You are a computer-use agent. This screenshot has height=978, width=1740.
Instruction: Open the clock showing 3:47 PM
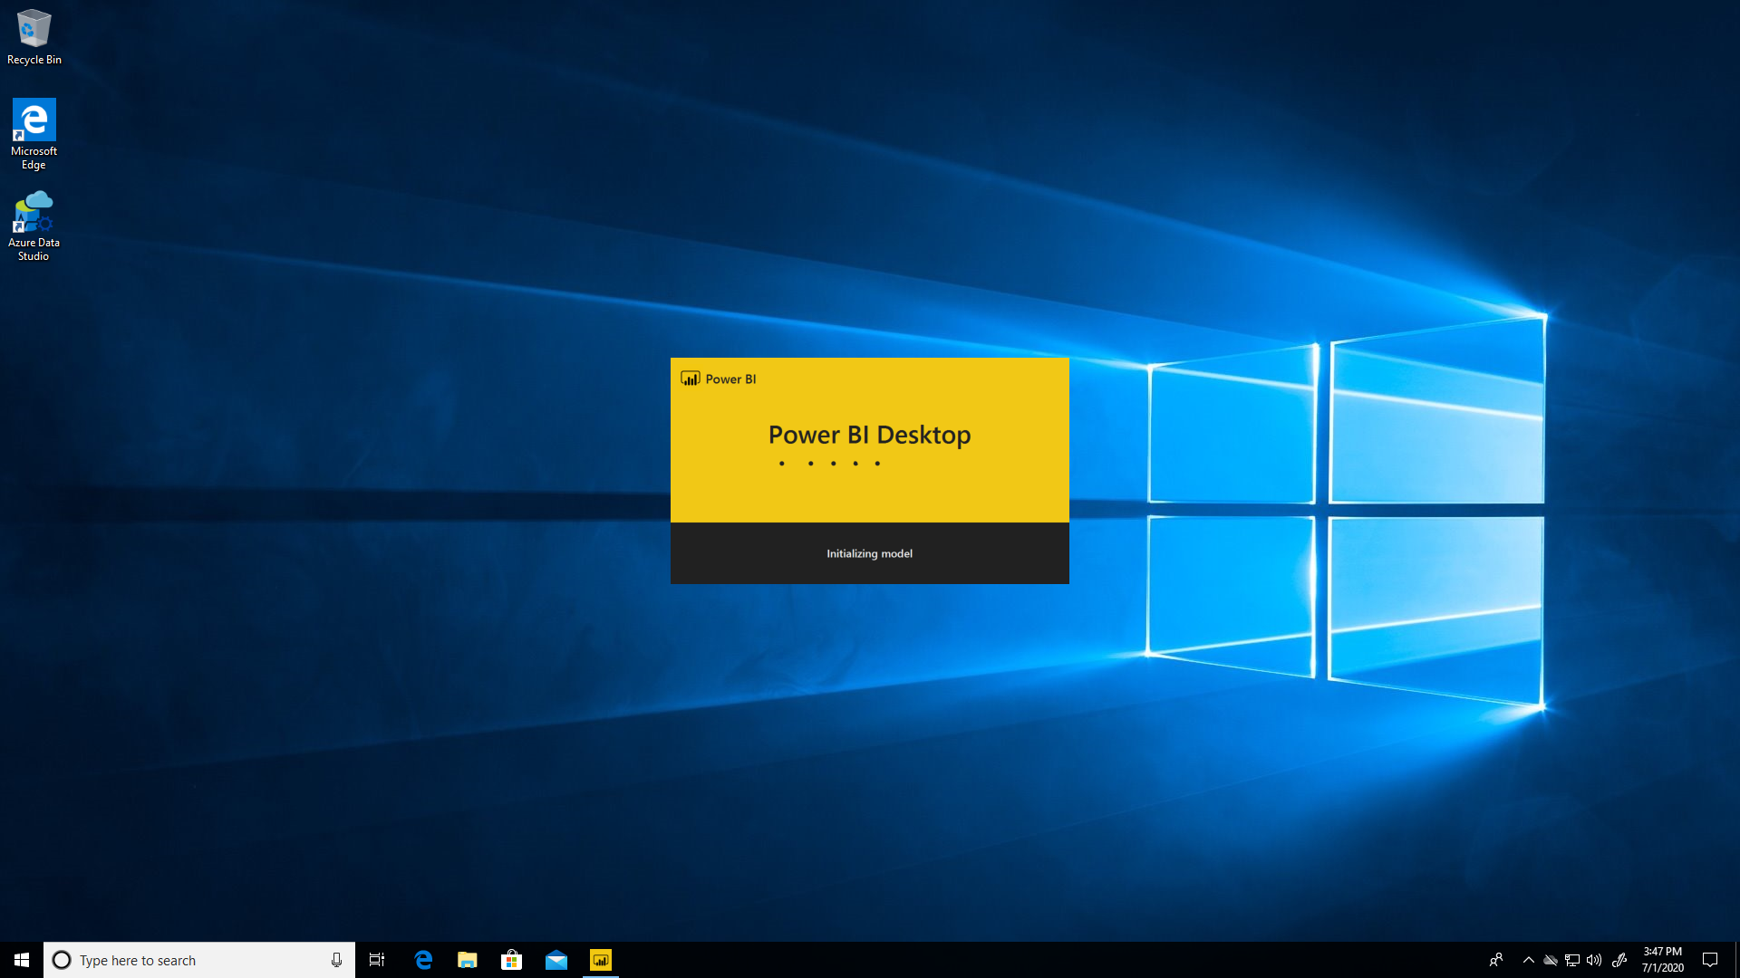1662,960
